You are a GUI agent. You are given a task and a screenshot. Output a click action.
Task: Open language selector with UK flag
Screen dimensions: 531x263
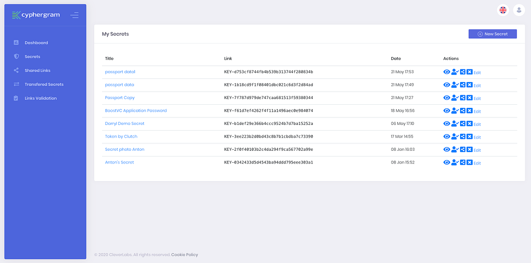click(x=503, y=10)
